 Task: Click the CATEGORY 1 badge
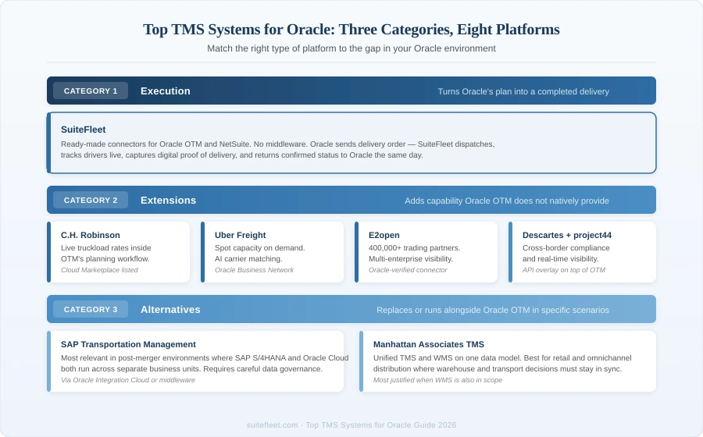pyautogui.click(x=91, y=91)
